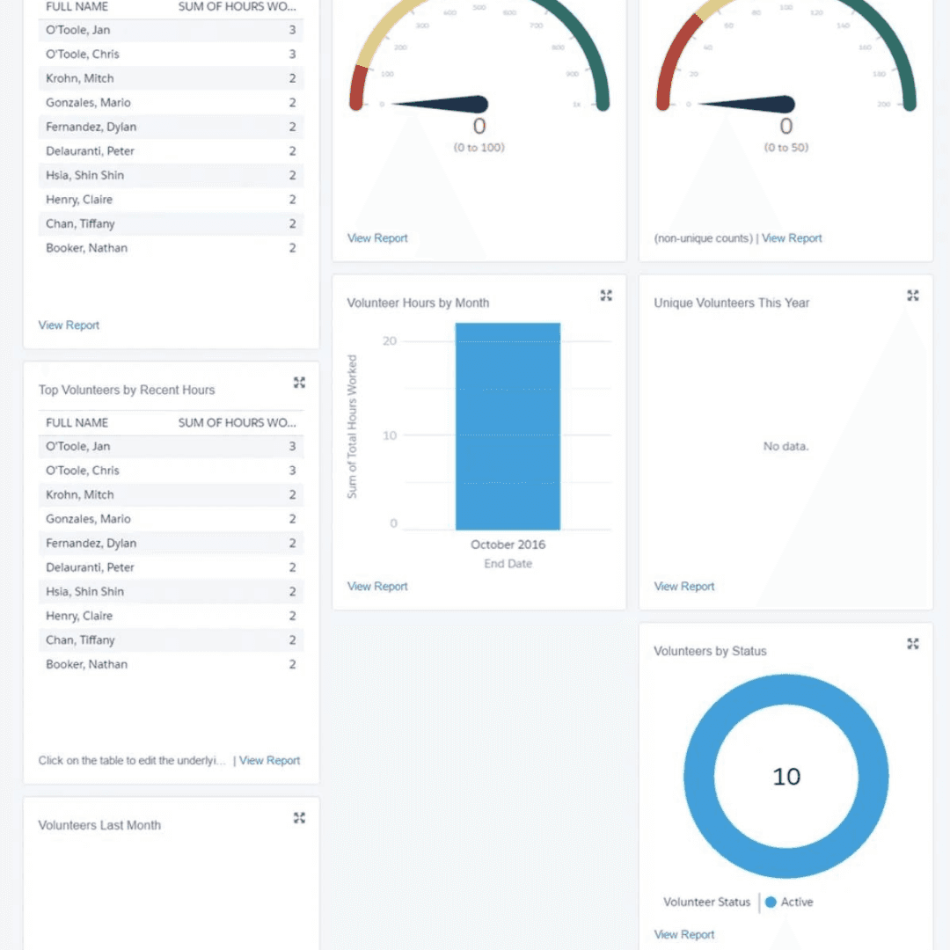Viewport: 950px width, 950px height.
Task: Click the Volunteers Last Month title
Action: tap(99, 826)
